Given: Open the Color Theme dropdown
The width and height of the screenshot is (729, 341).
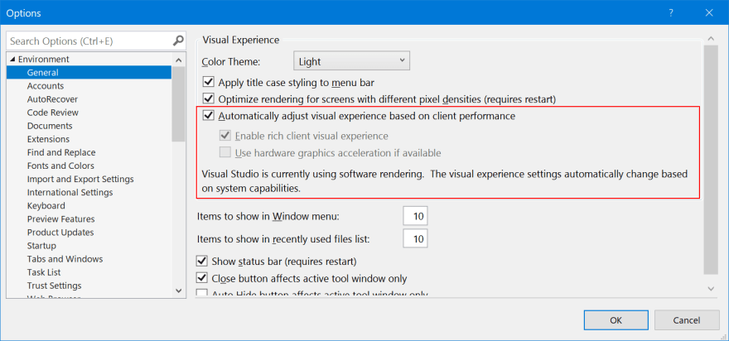Looking at the screenshot, I should click(x=351, y=61).
